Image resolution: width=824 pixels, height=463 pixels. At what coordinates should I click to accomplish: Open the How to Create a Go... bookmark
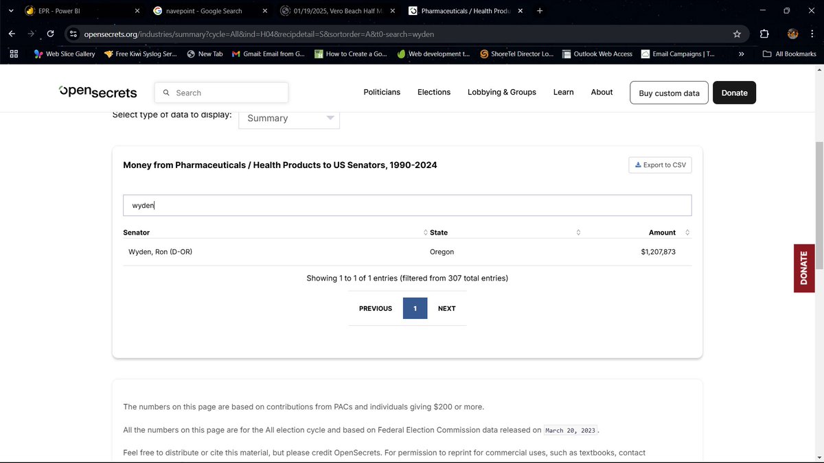pos(351,54)
